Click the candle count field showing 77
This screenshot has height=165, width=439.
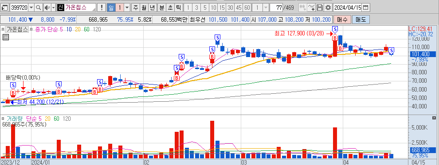click(x=277, y=8)
